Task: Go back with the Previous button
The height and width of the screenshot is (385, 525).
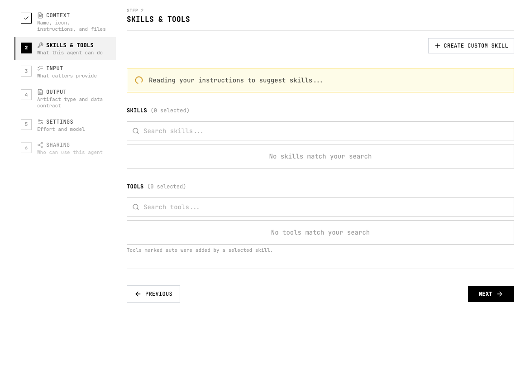Action: click(153, 294)
